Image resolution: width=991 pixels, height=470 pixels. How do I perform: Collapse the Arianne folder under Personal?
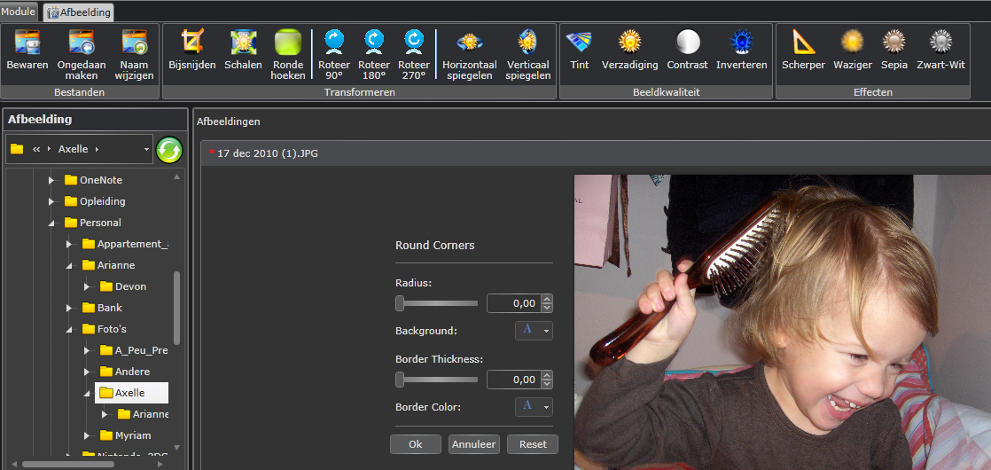coord(69,266)
